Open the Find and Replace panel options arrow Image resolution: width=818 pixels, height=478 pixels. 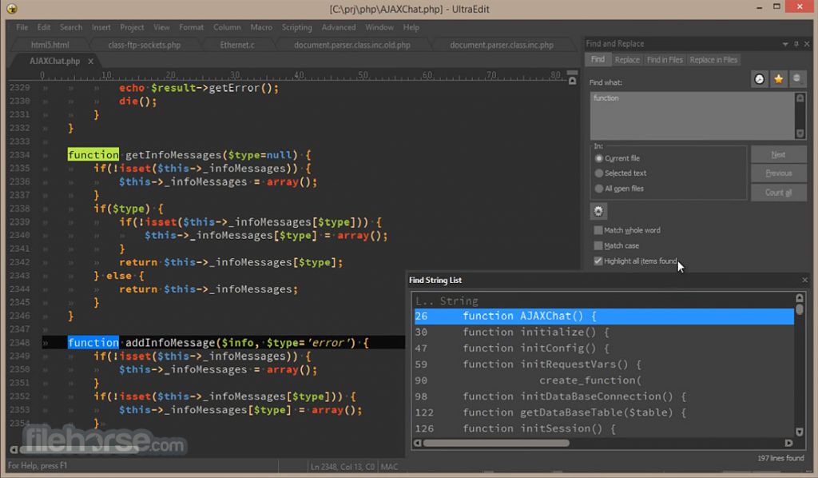(x=785, y=44)
